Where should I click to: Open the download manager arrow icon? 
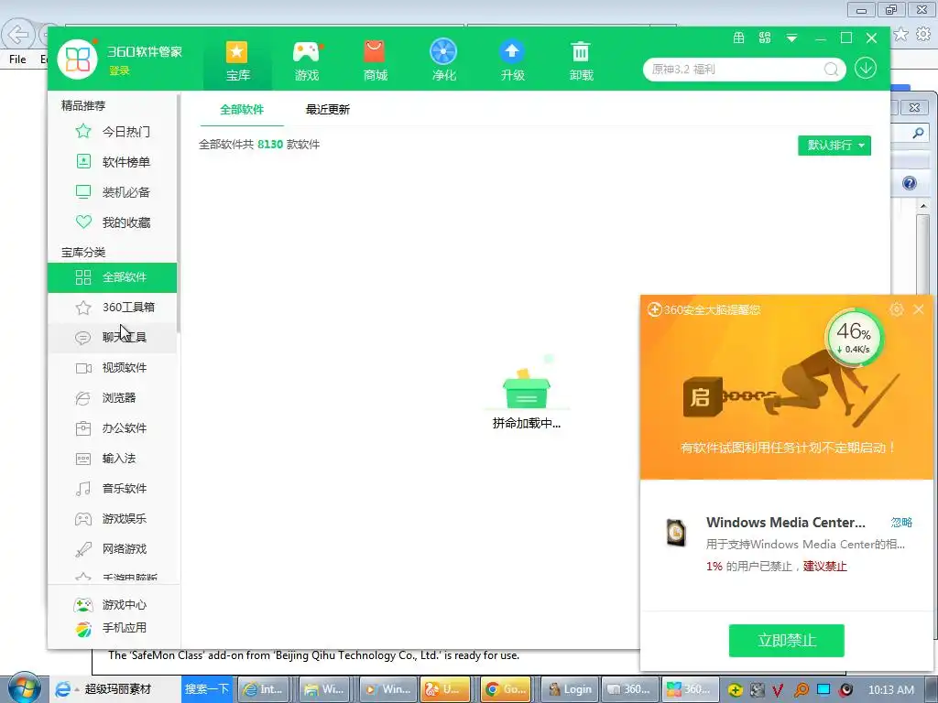click(865, 68)
